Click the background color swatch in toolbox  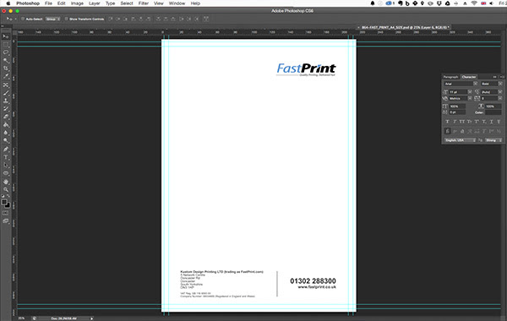click(8, 205)
